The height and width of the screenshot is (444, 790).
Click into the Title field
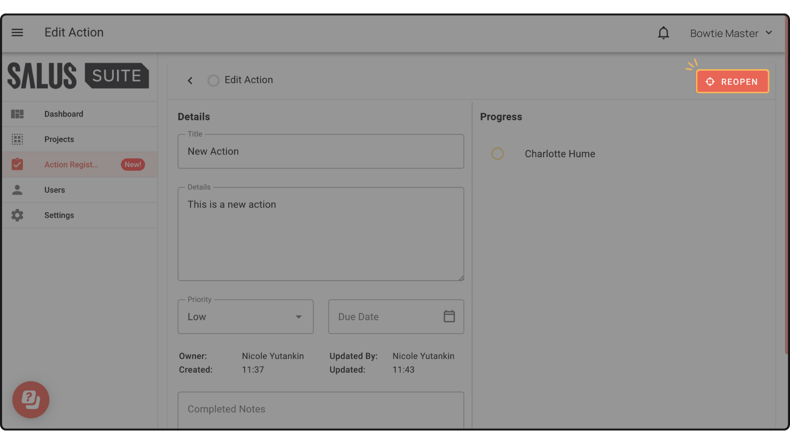pos(321,151)
